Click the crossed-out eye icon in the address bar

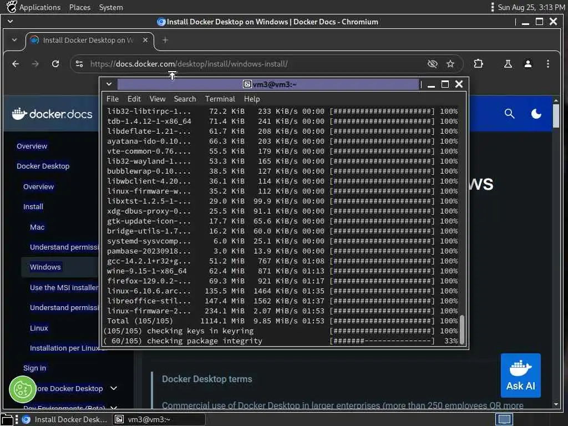coord(432,64)
